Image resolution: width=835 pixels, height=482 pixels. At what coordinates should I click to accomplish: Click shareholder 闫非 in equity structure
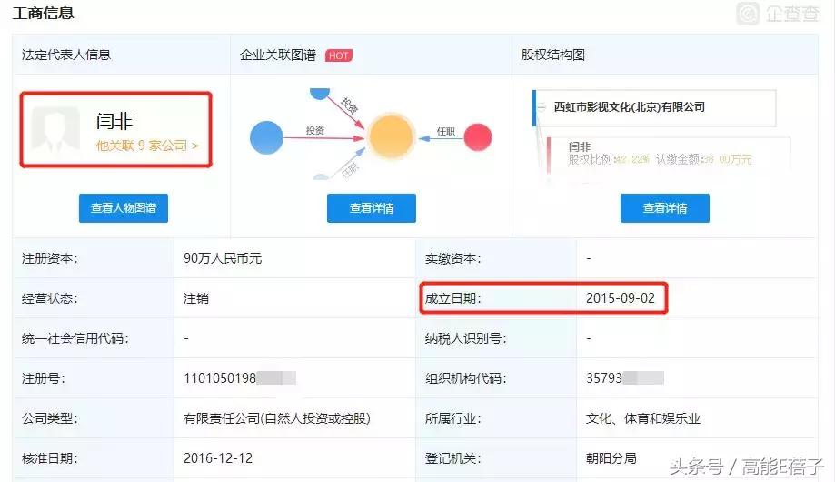tap(580, 146)
